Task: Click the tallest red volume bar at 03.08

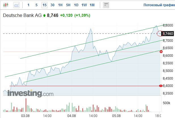Action: pos(26,105)
